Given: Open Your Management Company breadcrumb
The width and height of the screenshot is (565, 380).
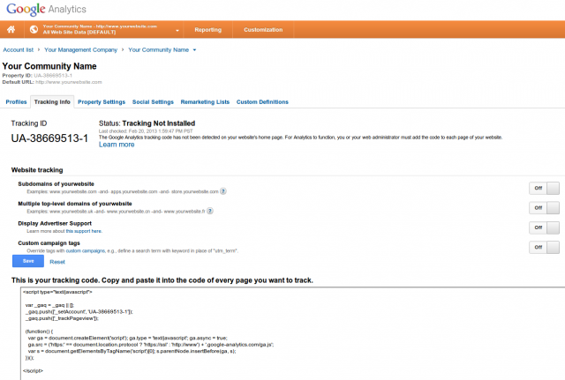Looking at the screenshot, I should pyautogui.click(x=80, y=49).
